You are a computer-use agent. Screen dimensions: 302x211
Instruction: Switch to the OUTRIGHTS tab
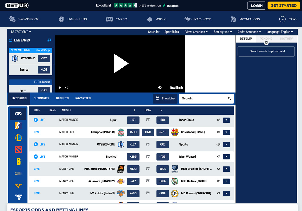41,98
